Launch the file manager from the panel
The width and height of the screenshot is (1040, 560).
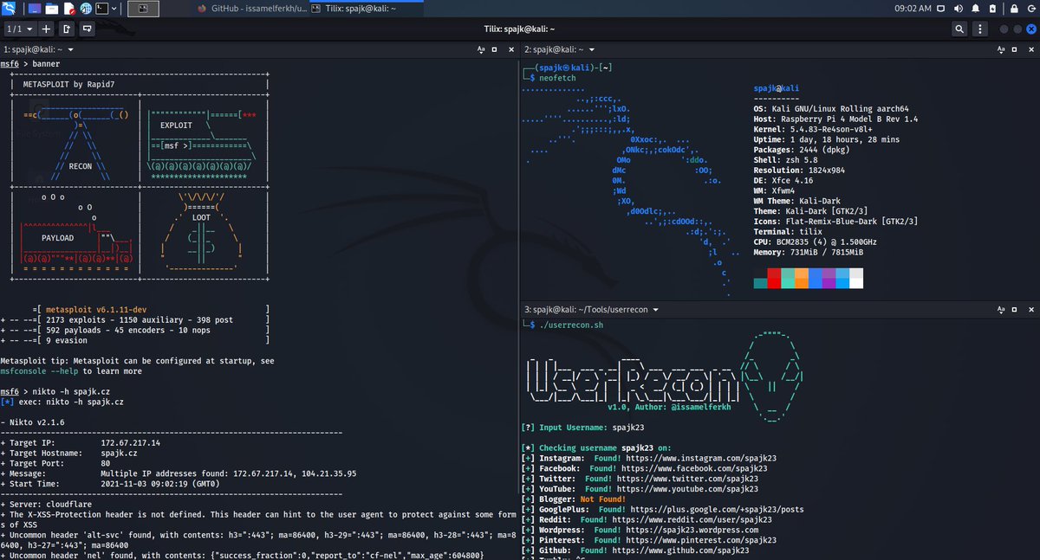[x=51, y=9]
